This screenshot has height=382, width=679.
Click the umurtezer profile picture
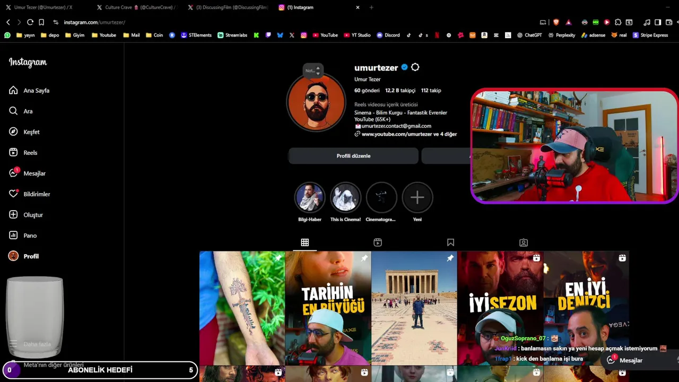(316, 103)
